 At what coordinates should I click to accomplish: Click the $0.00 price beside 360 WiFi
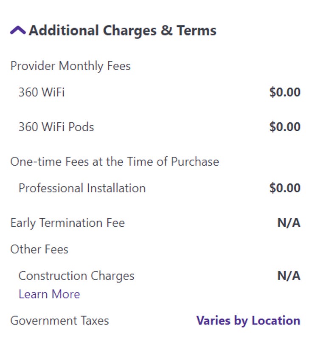pos(285,93)
